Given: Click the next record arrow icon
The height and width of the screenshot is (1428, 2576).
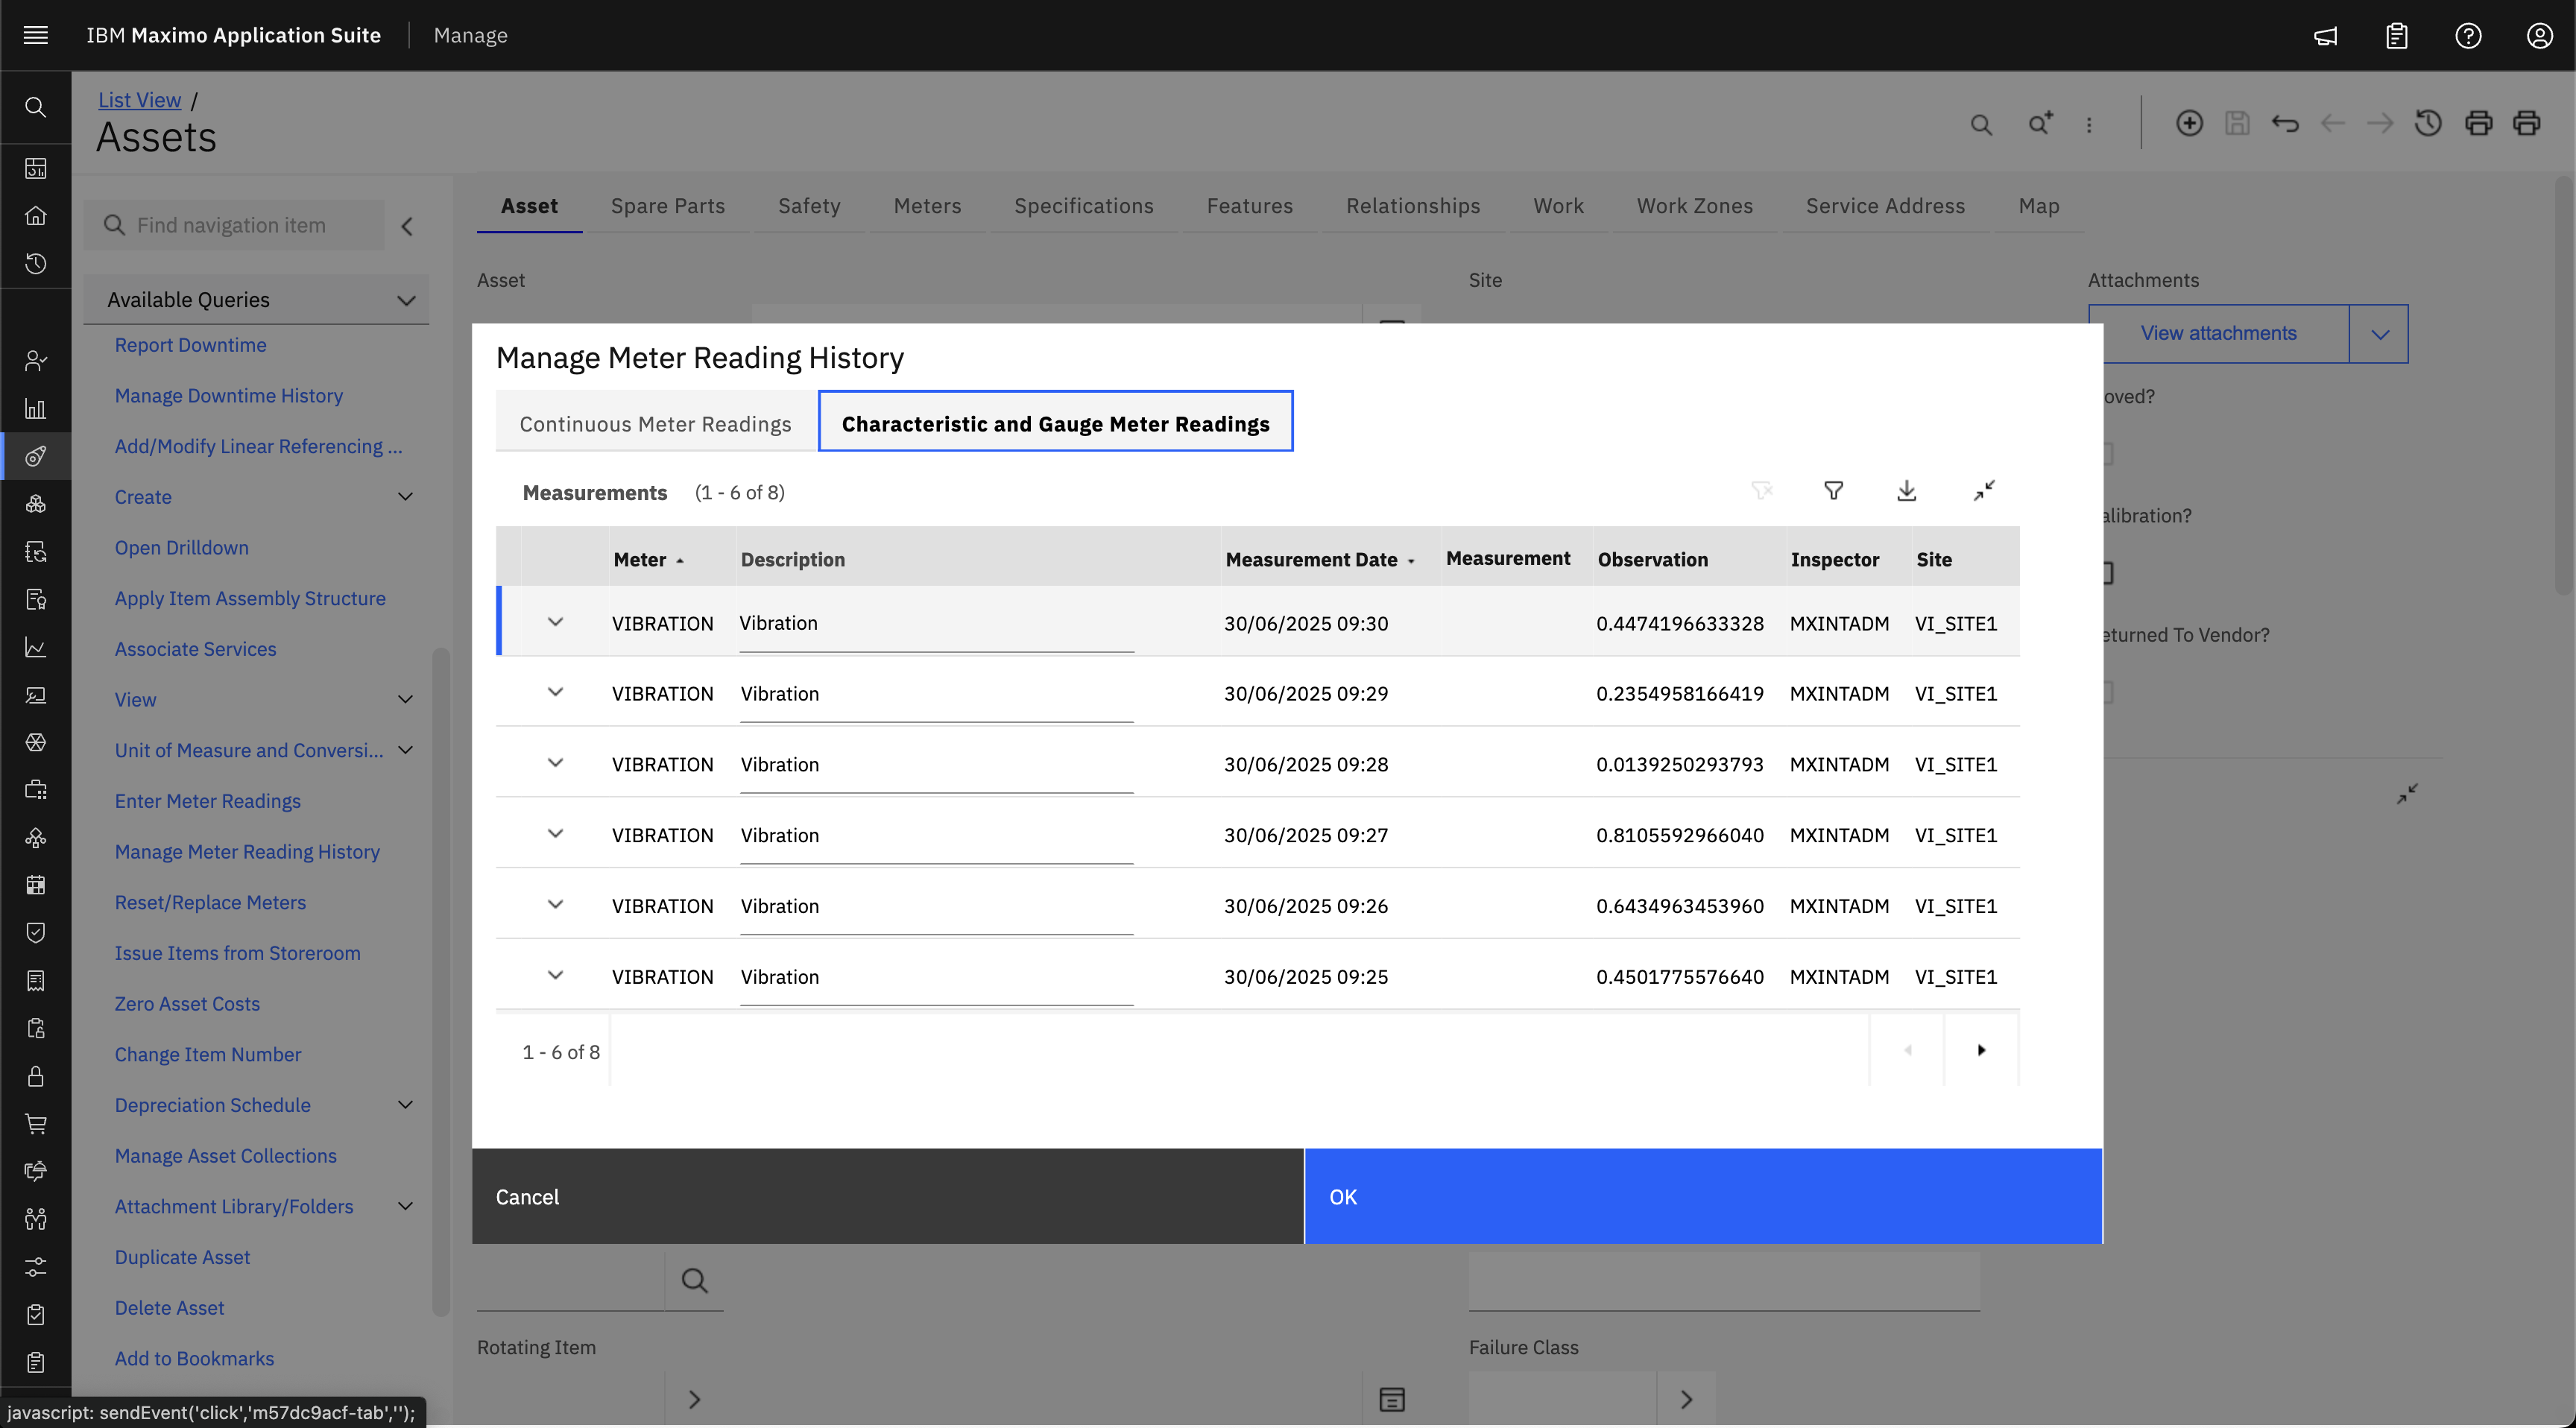Looking at the screenshot, I should [2380, 123].
